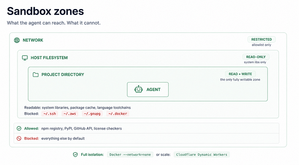This screenshot has width=299, height=165.
Task: Click the RESTRICTED badge
Action: [261, 39]
